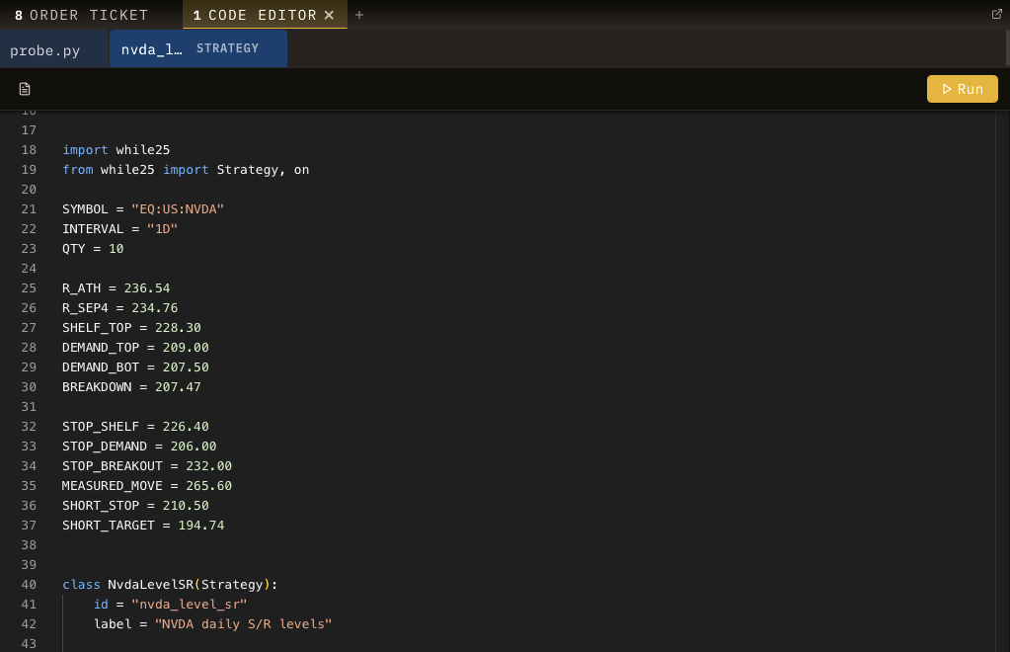Click the class NvdaLevelSR(Strategy) definition line

(x=170, y=585)
